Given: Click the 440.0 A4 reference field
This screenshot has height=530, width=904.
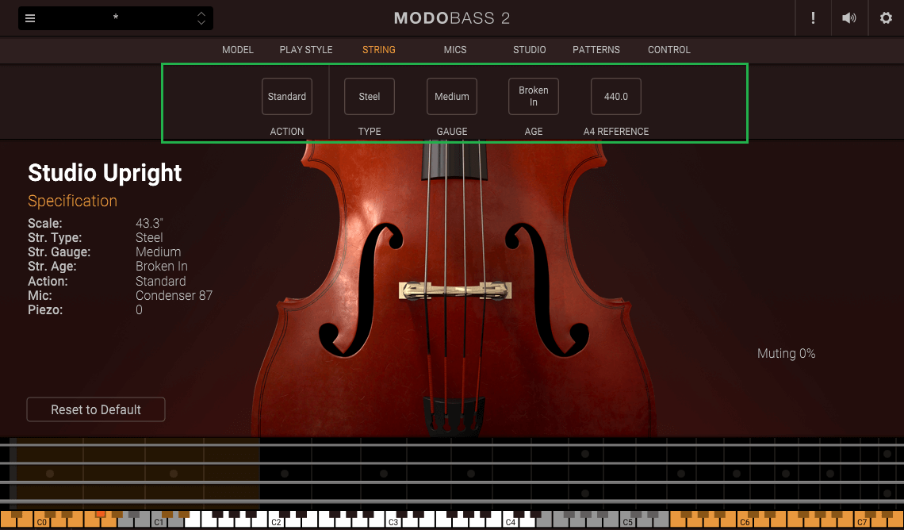Looking at the screenshot, I should pos(615,96).
